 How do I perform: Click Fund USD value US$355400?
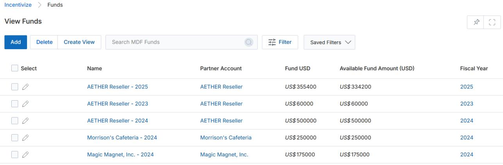tap(301, 87)
